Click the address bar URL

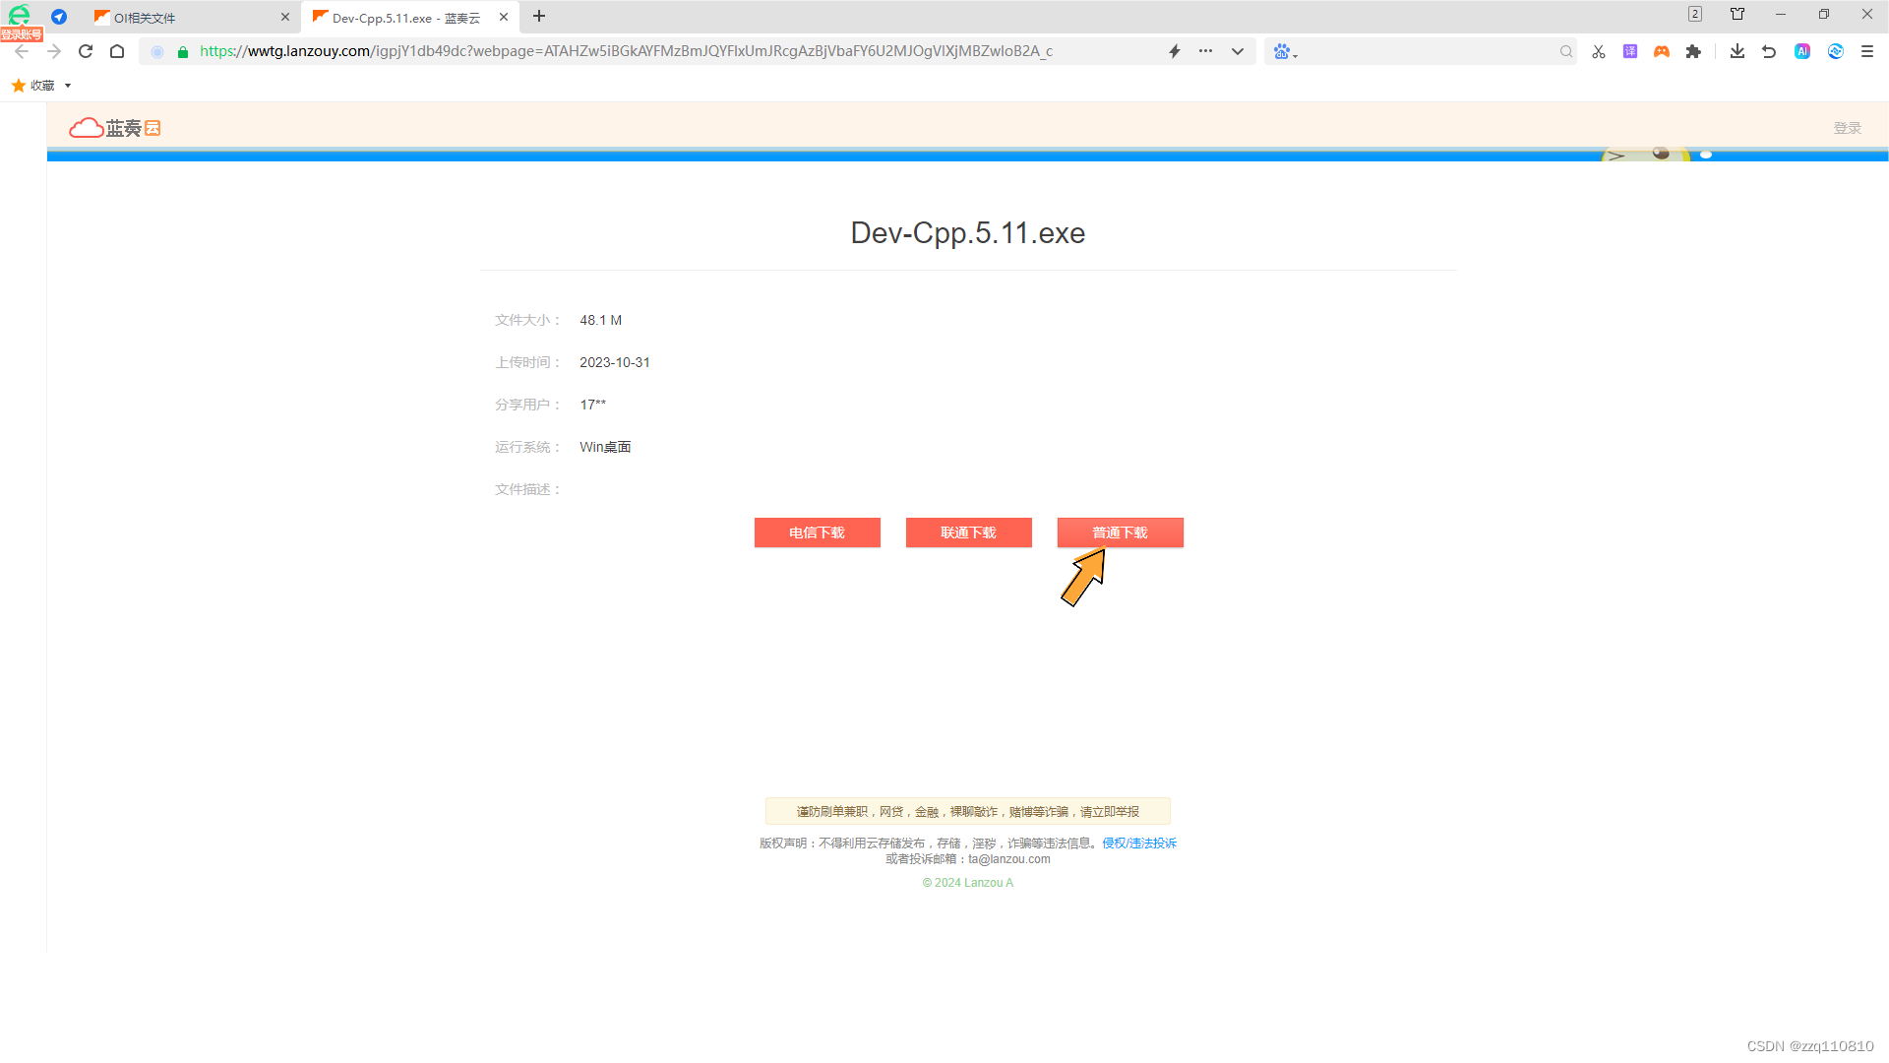click(x=626, y=51)
